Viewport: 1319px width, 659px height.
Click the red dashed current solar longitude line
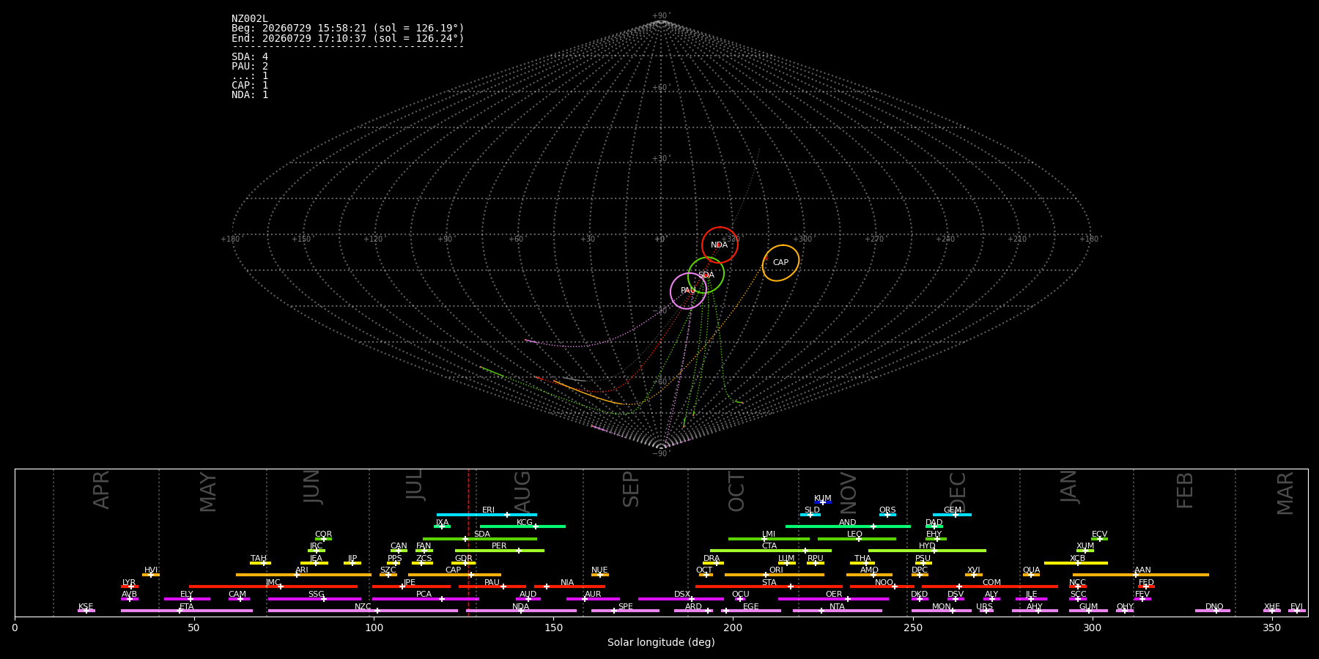(468, 542)
